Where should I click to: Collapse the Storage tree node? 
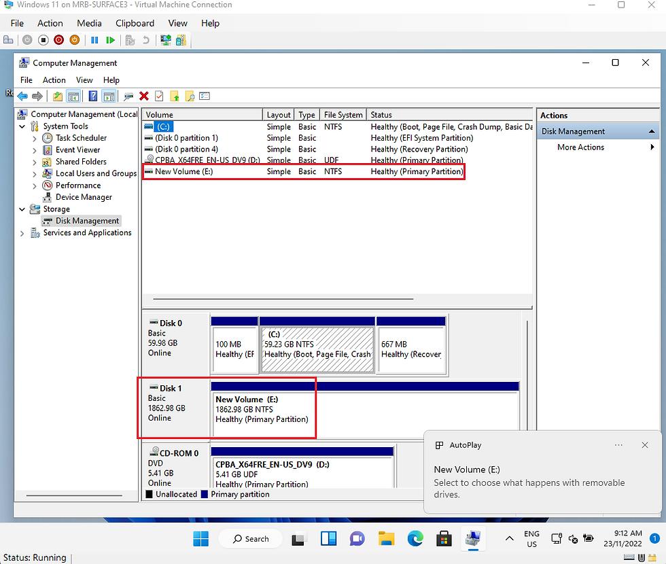(22, 209)
